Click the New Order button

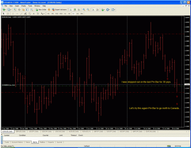pyautogui.click(x=41, y=9)
